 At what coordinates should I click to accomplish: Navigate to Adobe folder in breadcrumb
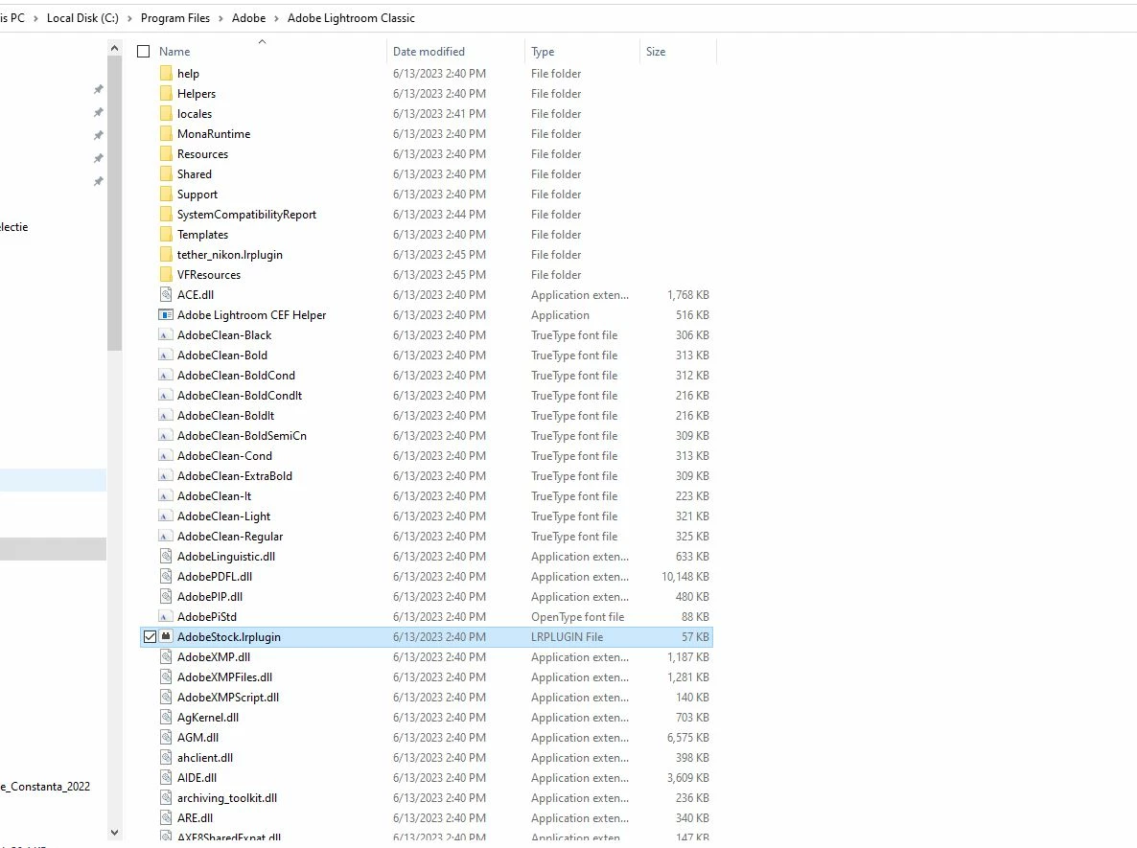pyautogui.click(x=248, y=18)
